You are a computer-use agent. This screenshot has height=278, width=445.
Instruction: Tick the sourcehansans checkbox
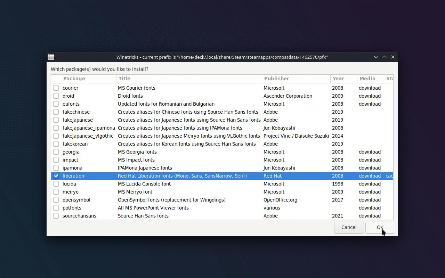(56, 216)
